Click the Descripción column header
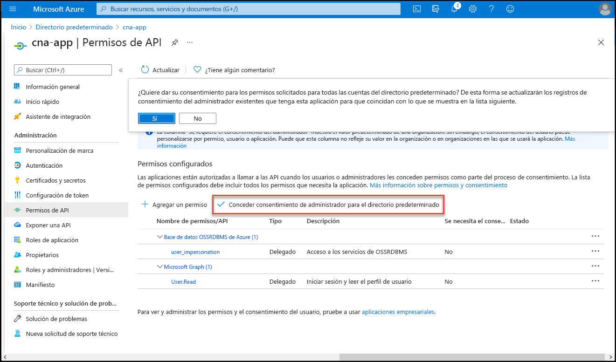The image size is (616, 362). click(323, 221)
